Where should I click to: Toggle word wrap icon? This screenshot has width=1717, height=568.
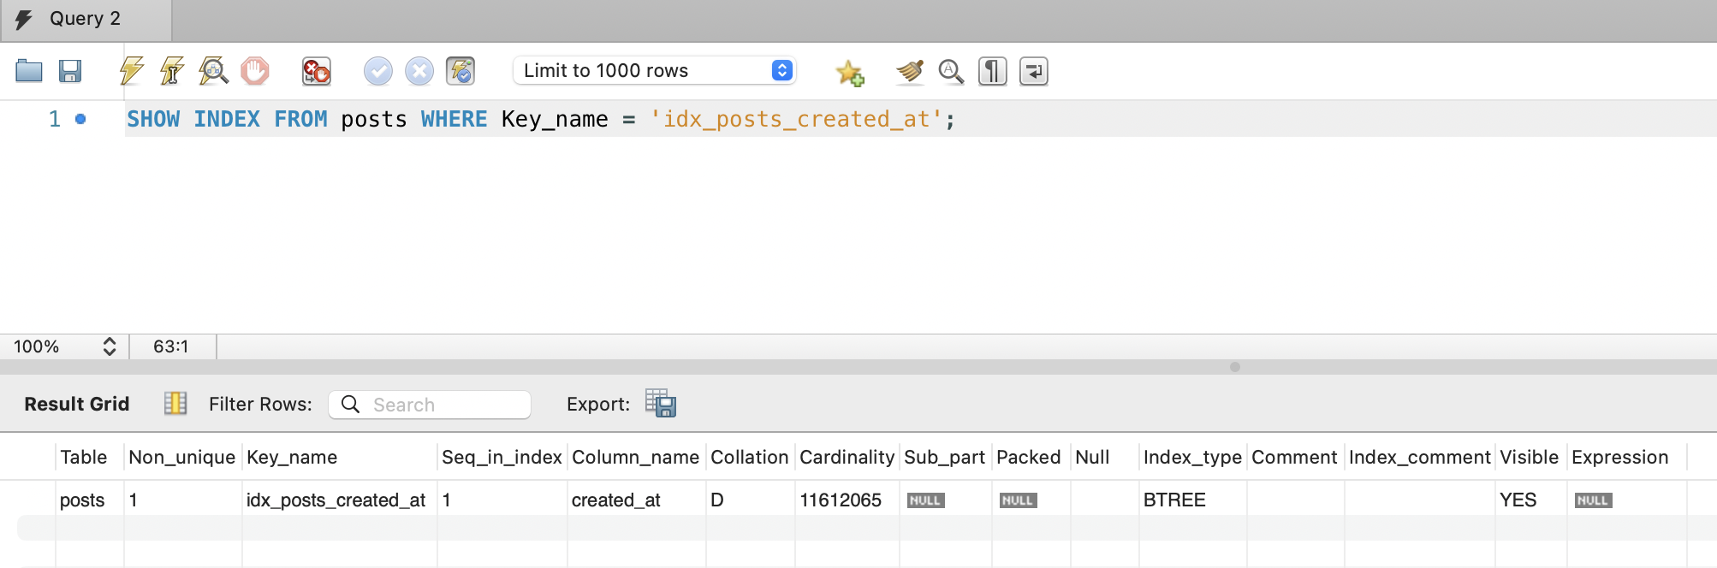pyautogui.click(x=1034, y=71)
